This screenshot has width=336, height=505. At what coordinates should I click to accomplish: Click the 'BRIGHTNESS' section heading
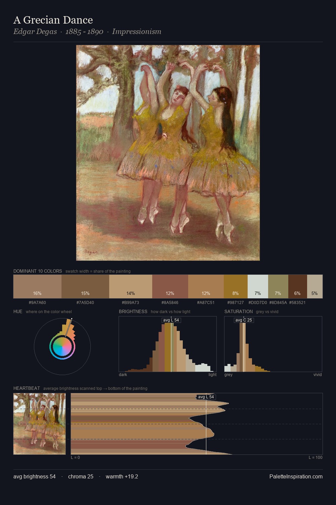pyautogui.click(x=133, y=311)
